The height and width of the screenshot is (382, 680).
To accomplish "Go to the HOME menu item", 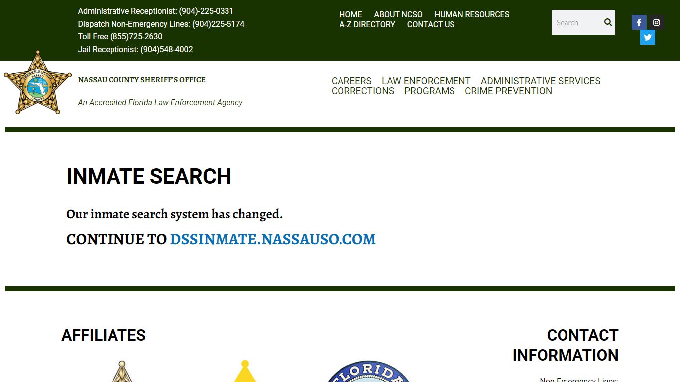I will pyautogui.click(x=351, y=14).
